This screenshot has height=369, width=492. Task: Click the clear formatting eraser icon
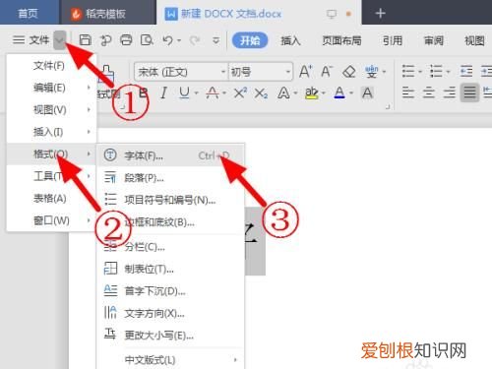[349, 71]
